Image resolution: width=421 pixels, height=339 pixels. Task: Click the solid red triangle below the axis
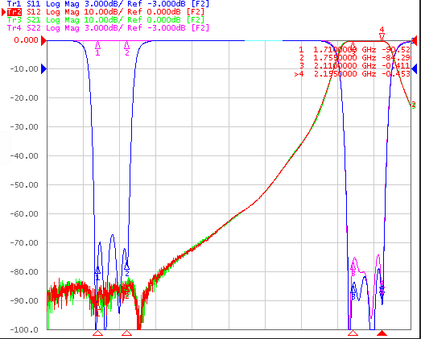(x=382, y=333)
